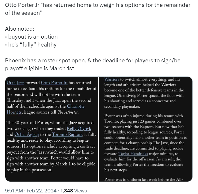This screenshot has height=194, width=198.
Task: Click the Ochai Agbaji link
Action: coord(27,135)
